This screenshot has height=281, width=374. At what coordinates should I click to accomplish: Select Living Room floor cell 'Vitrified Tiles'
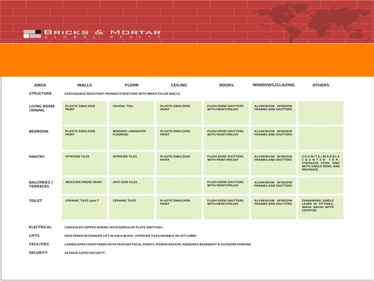(132, 113)
